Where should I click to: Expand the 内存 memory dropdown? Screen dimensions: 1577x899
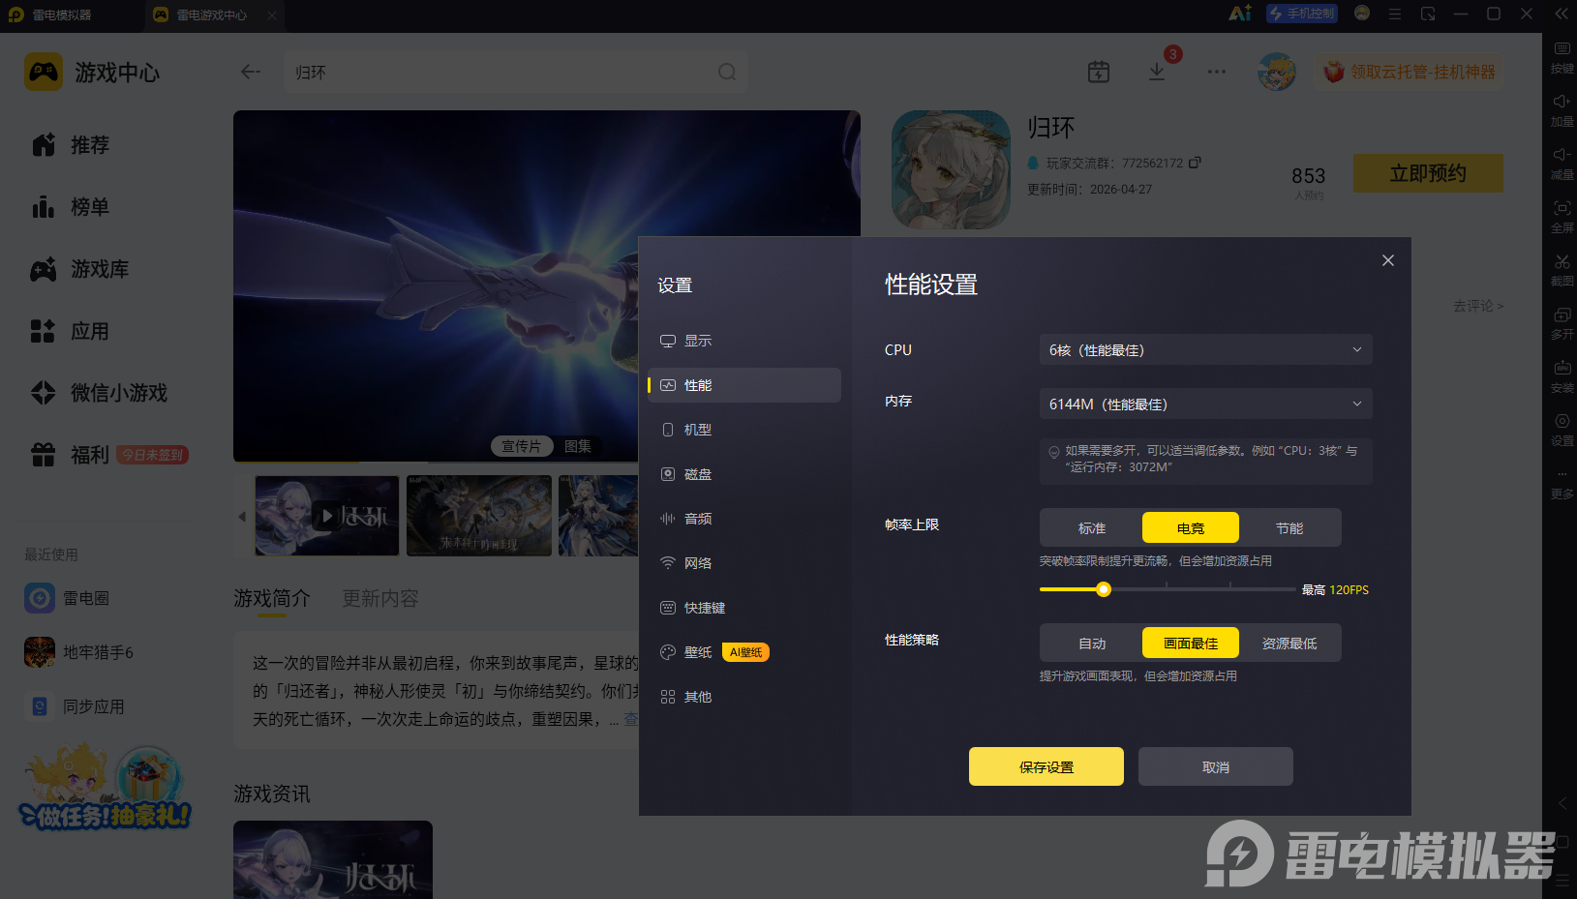click(x=1205, y=404)
